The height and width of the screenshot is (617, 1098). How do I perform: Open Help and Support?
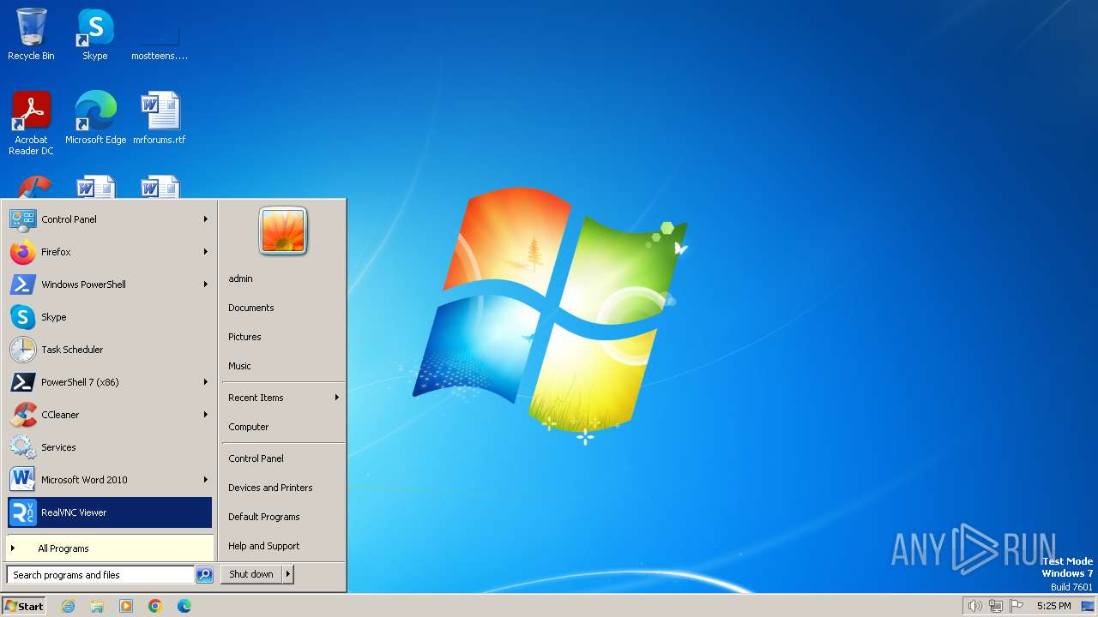283,546
